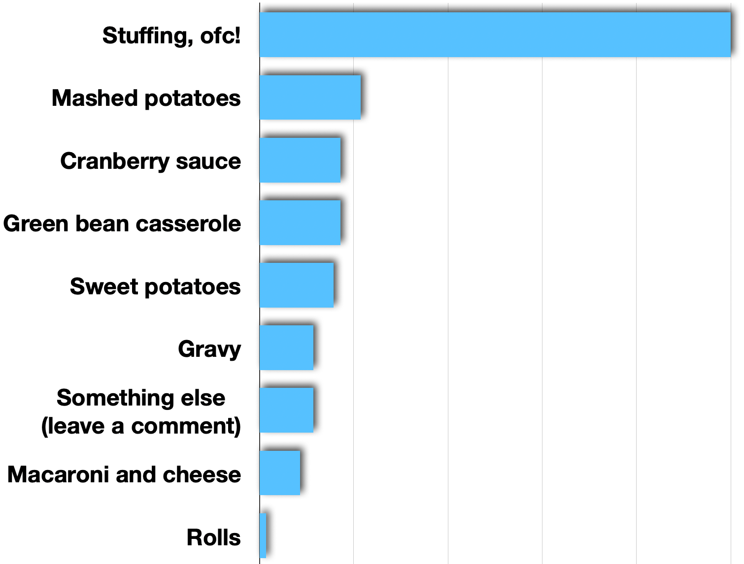Click the Mashed potatoes label
This screenshot has width=744, height=564.
(146, 98)
